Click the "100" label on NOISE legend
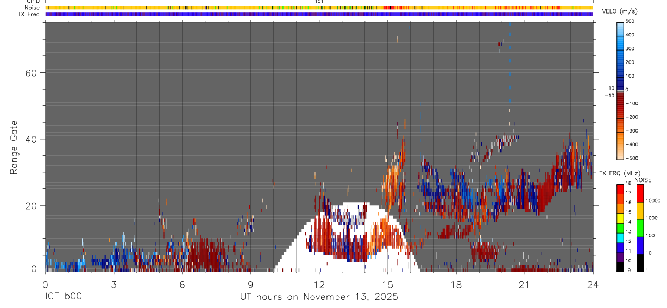667x308 pixels. point(650,235)
